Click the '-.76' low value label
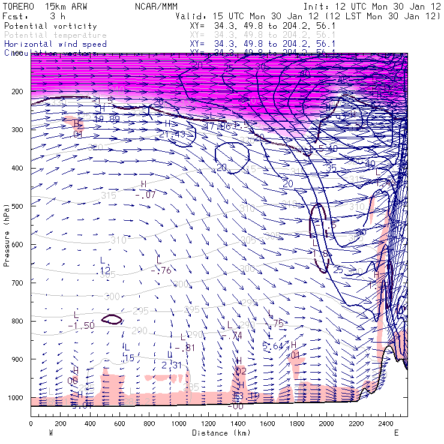The width and height of the screenshot is (444, 444). pos(161,271)
